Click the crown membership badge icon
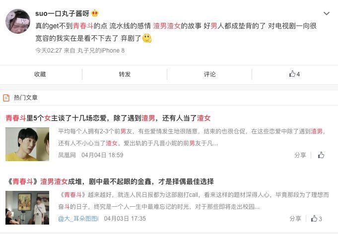Viewport: 338px width, 234px height. pos(95,13)
